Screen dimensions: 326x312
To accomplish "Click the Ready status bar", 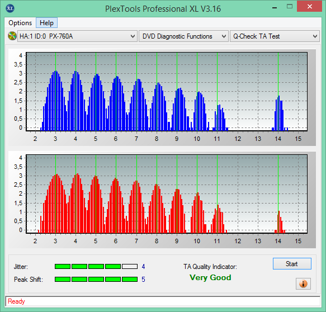I will (x=163, y=301).
